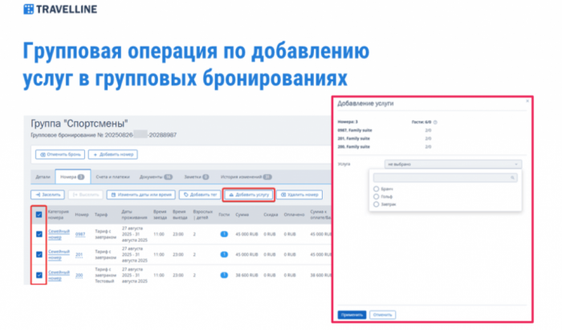Viewport: 562px width, 330px height.
Task: Open the guest badge in room 0987 row
Action: tap(224, 234)
